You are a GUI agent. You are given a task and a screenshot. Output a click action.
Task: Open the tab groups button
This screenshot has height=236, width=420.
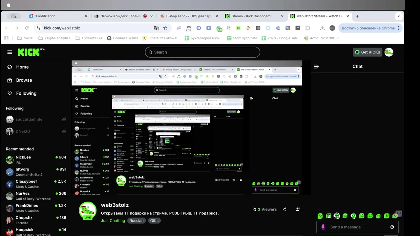pyautogui.click(x=14, y=16)
